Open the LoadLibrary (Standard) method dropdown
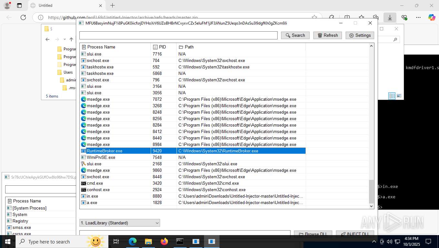This screenshot has height=248, width=439. click(120, 223)
